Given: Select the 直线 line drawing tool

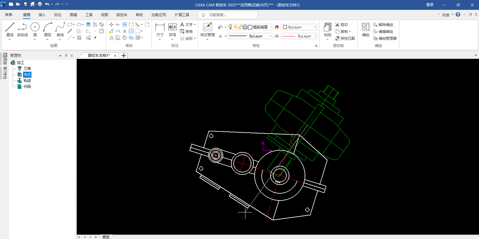Looking at the screenshot, I should tap(10, 27).
